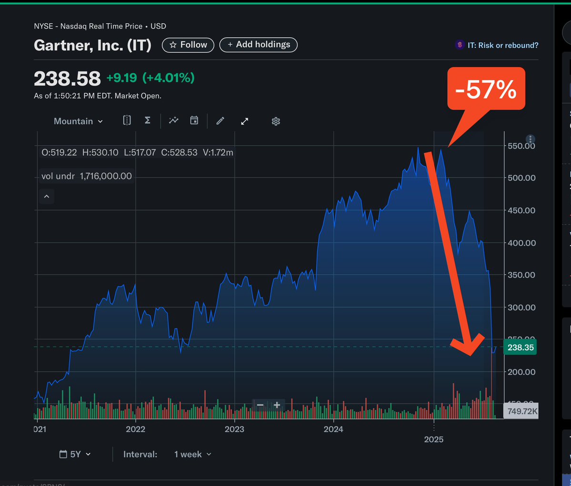Click the 550.00 price axis label
The image size is (571, 486).
tap(521, 146)
